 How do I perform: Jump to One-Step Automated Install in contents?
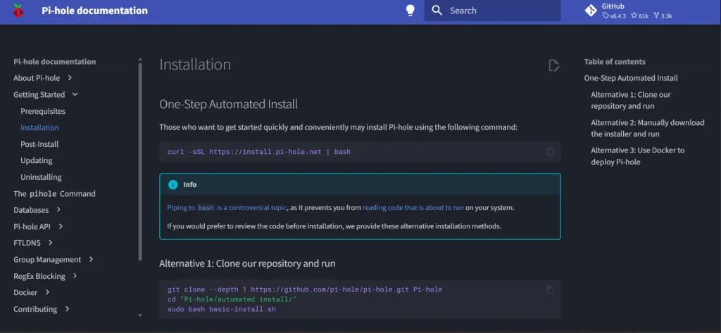631,78
